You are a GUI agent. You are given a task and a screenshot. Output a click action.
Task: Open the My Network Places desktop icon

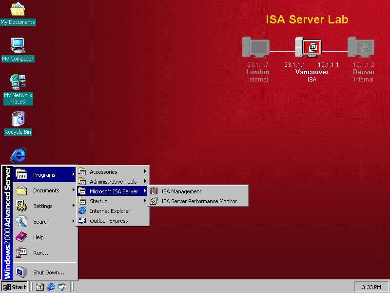(x=18, y=82)
